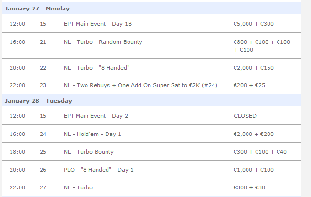Select the 22:00 Tuesday NL - Turbo event
The image size is (311, 197).
[x=78, y=187]
